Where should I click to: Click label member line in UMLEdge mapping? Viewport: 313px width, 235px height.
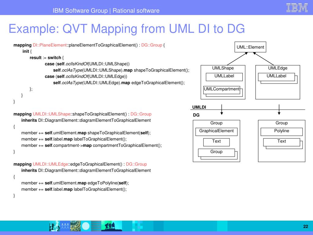(x=74, y=189)
